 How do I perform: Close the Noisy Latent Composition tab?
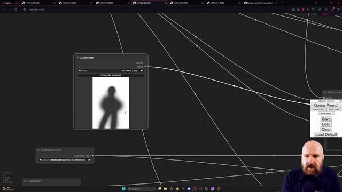pos(277,3)
